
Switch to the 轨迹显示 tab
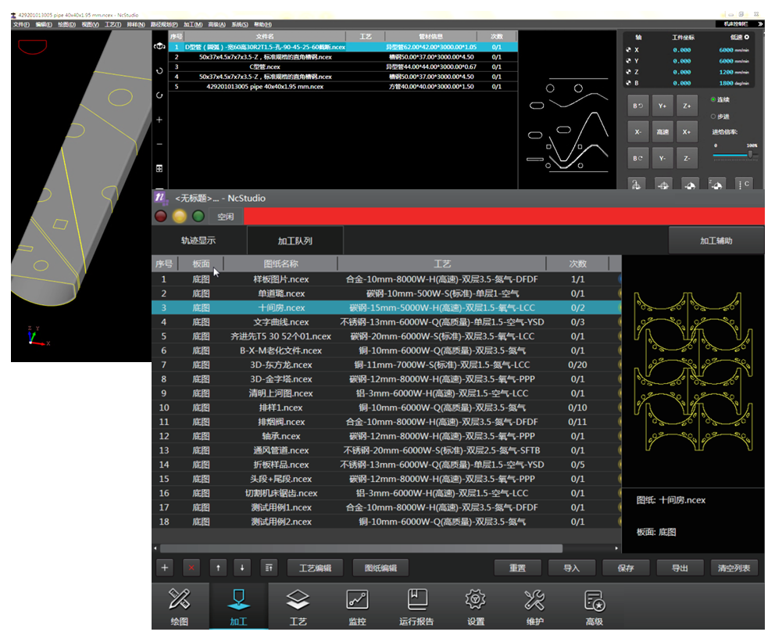tap(198, 241)
